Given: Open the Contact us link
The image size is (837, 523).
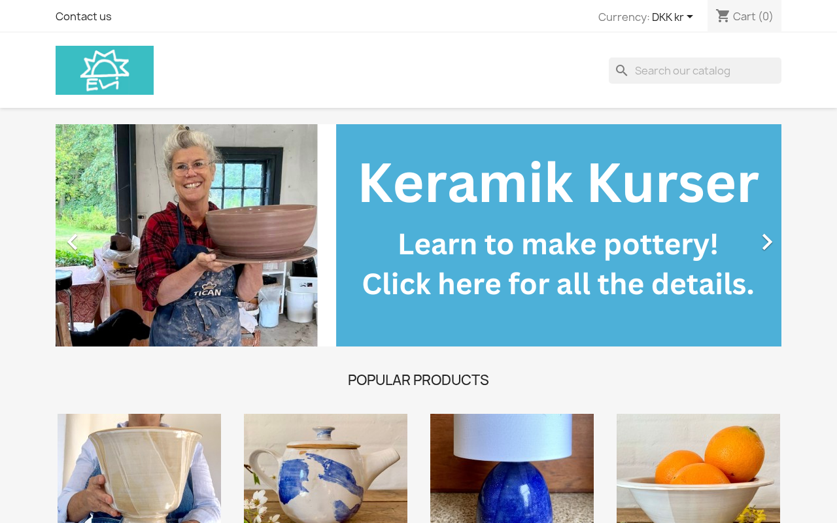Looking at the screenshot, I should click(x=84, y=16).
